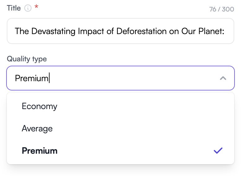Choose the Average quality option

coord(37,129)
